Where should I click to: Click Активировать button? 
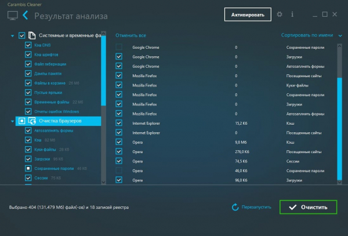[248, 14]
